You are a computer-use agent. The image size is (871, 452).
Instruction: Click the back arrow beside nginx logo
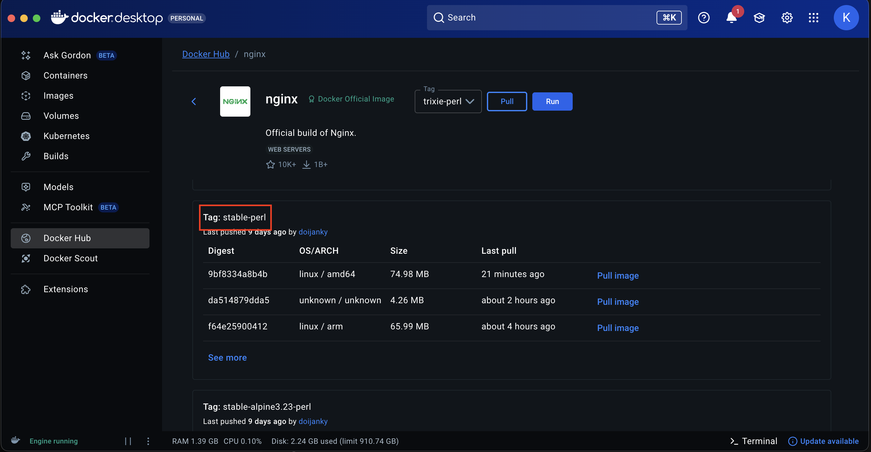tap(194, 101)
